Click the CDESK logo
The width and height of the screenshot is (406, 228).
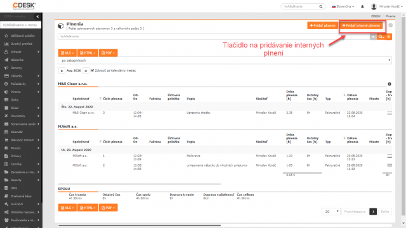click(x=24, y=6)
